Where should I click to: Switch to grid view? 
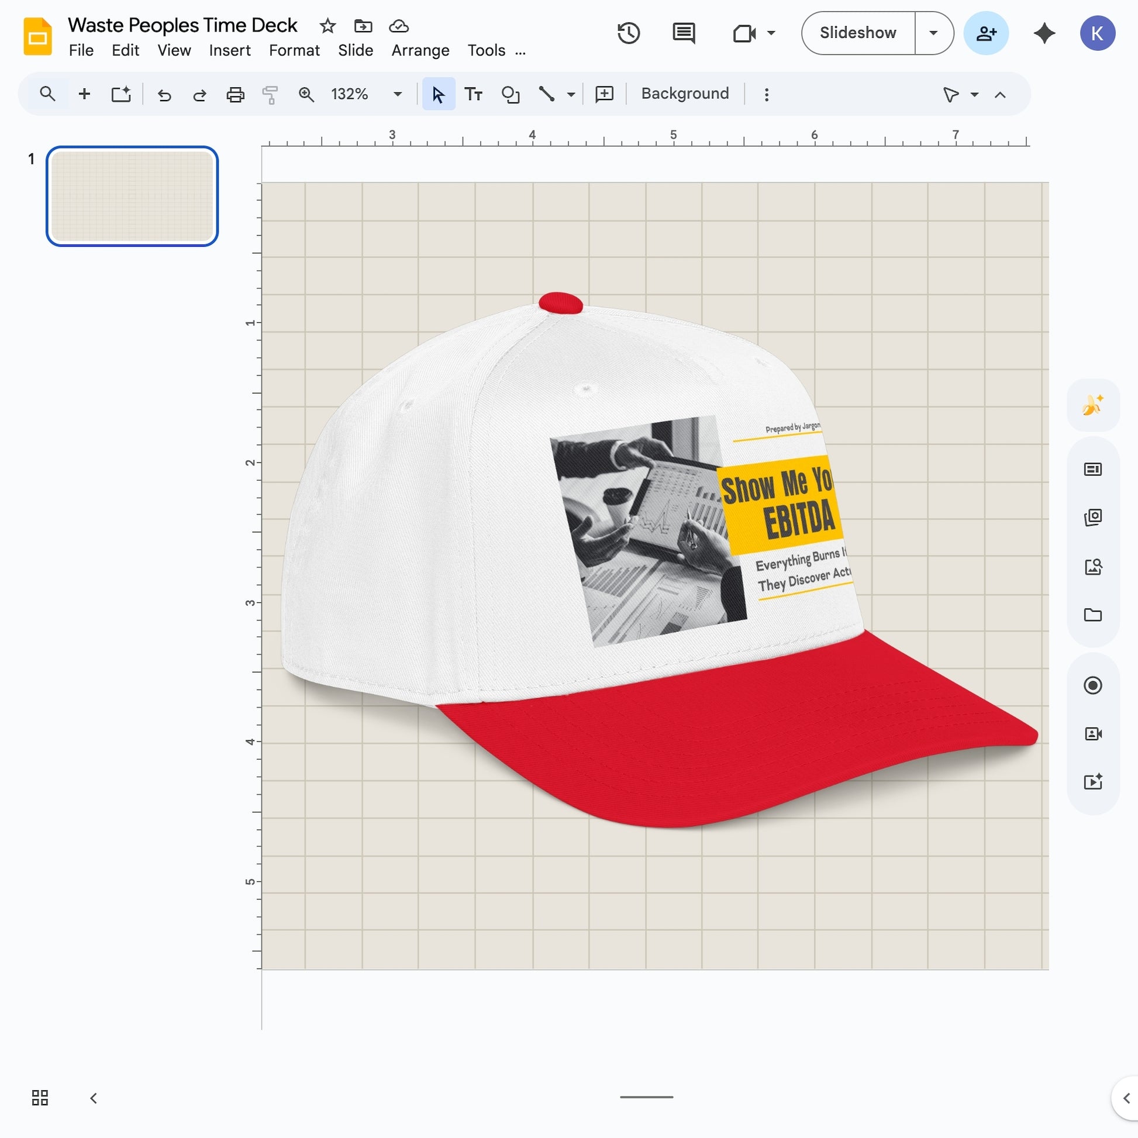click(x=40, y=1097)
